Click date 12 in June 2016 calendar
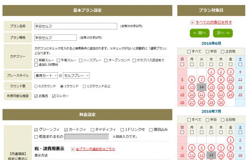This screenshot has width=252, height=160. tap(182, 87)
